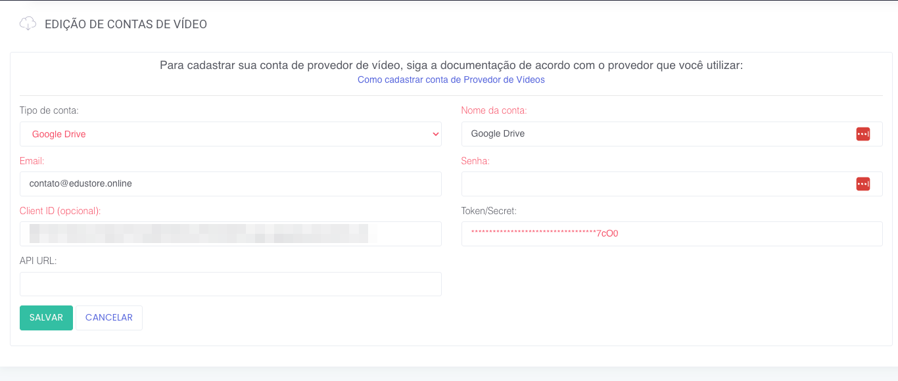Click the 'Edição de Contas de Vídeo' heading
The height and width of the screenshot is (381, 898).
(x=126, y=24)
